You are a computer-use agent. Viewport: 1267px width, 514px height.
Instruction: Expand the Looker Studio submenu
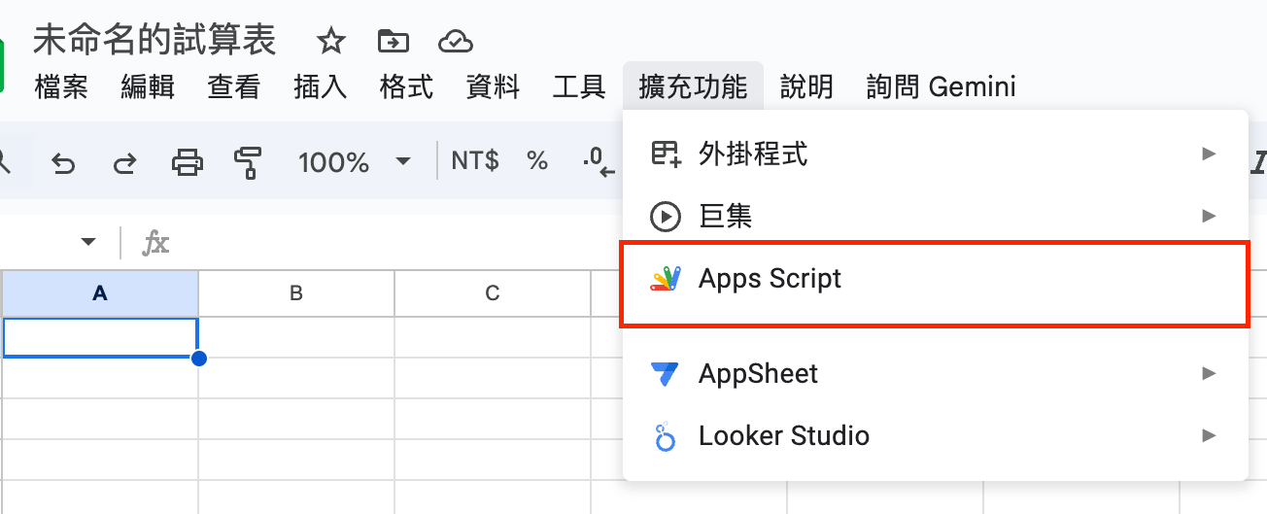point(935,435)
